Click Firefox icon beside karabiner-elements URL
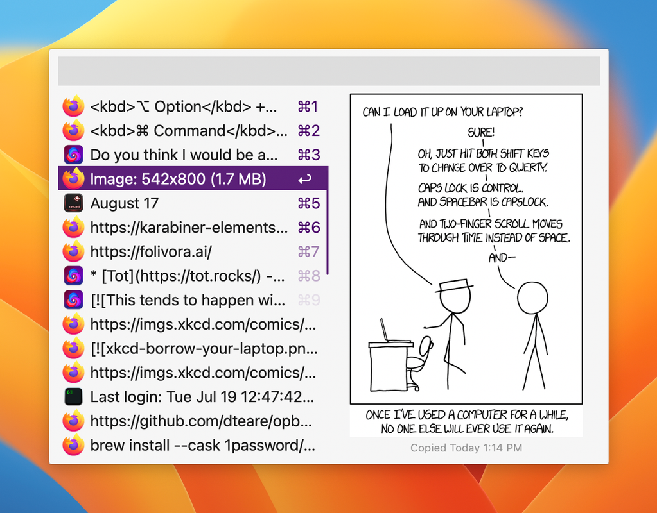Viewport: 657px width, 513px height. [73, 227]
